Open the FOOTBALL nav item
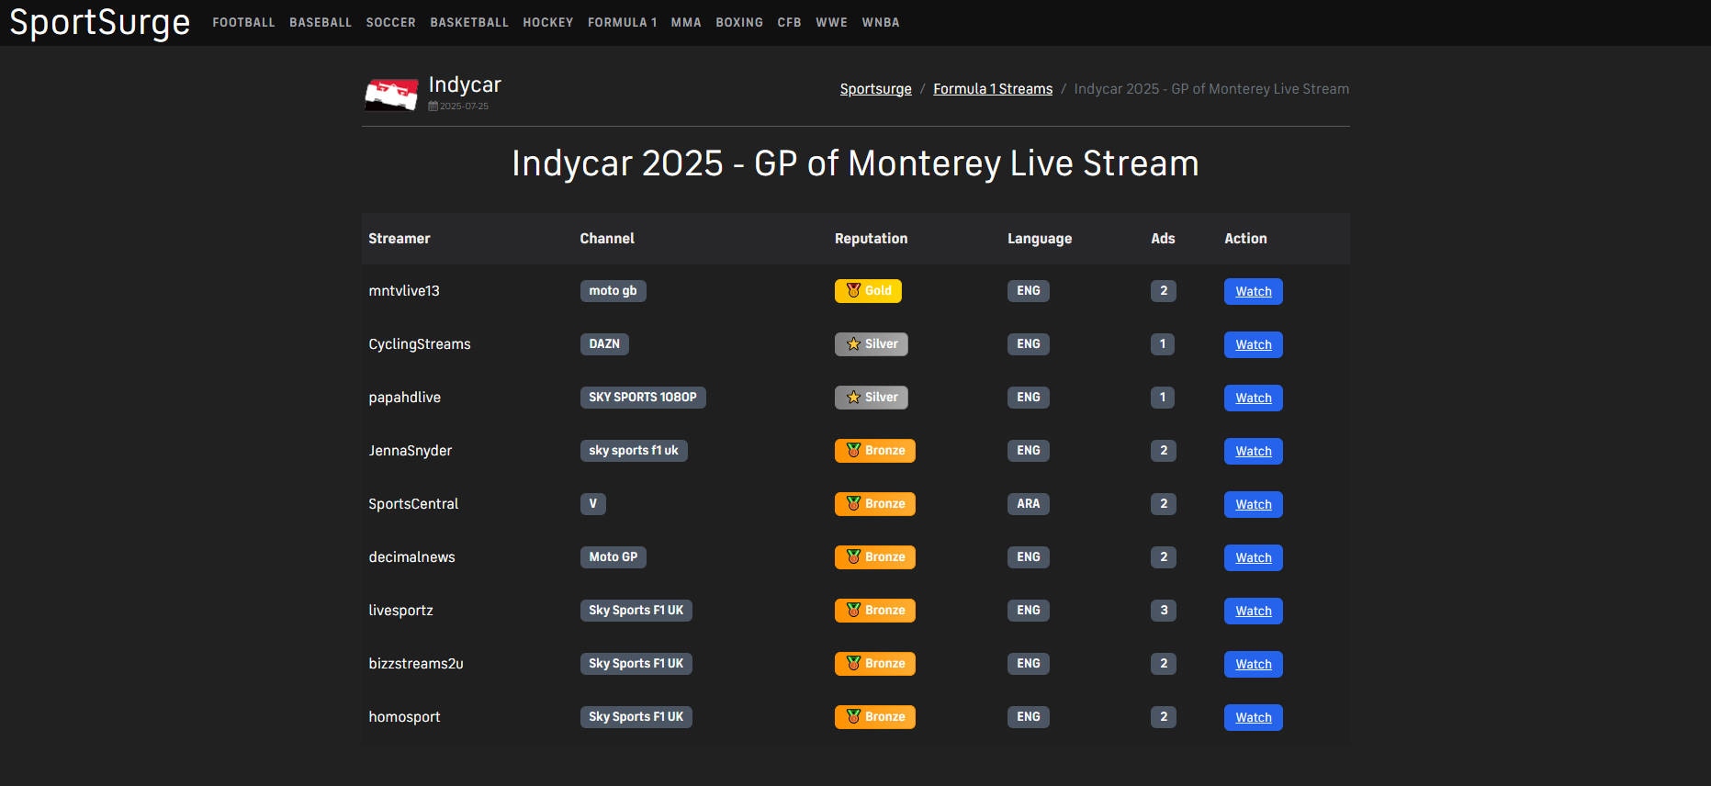 pos(243,22)
